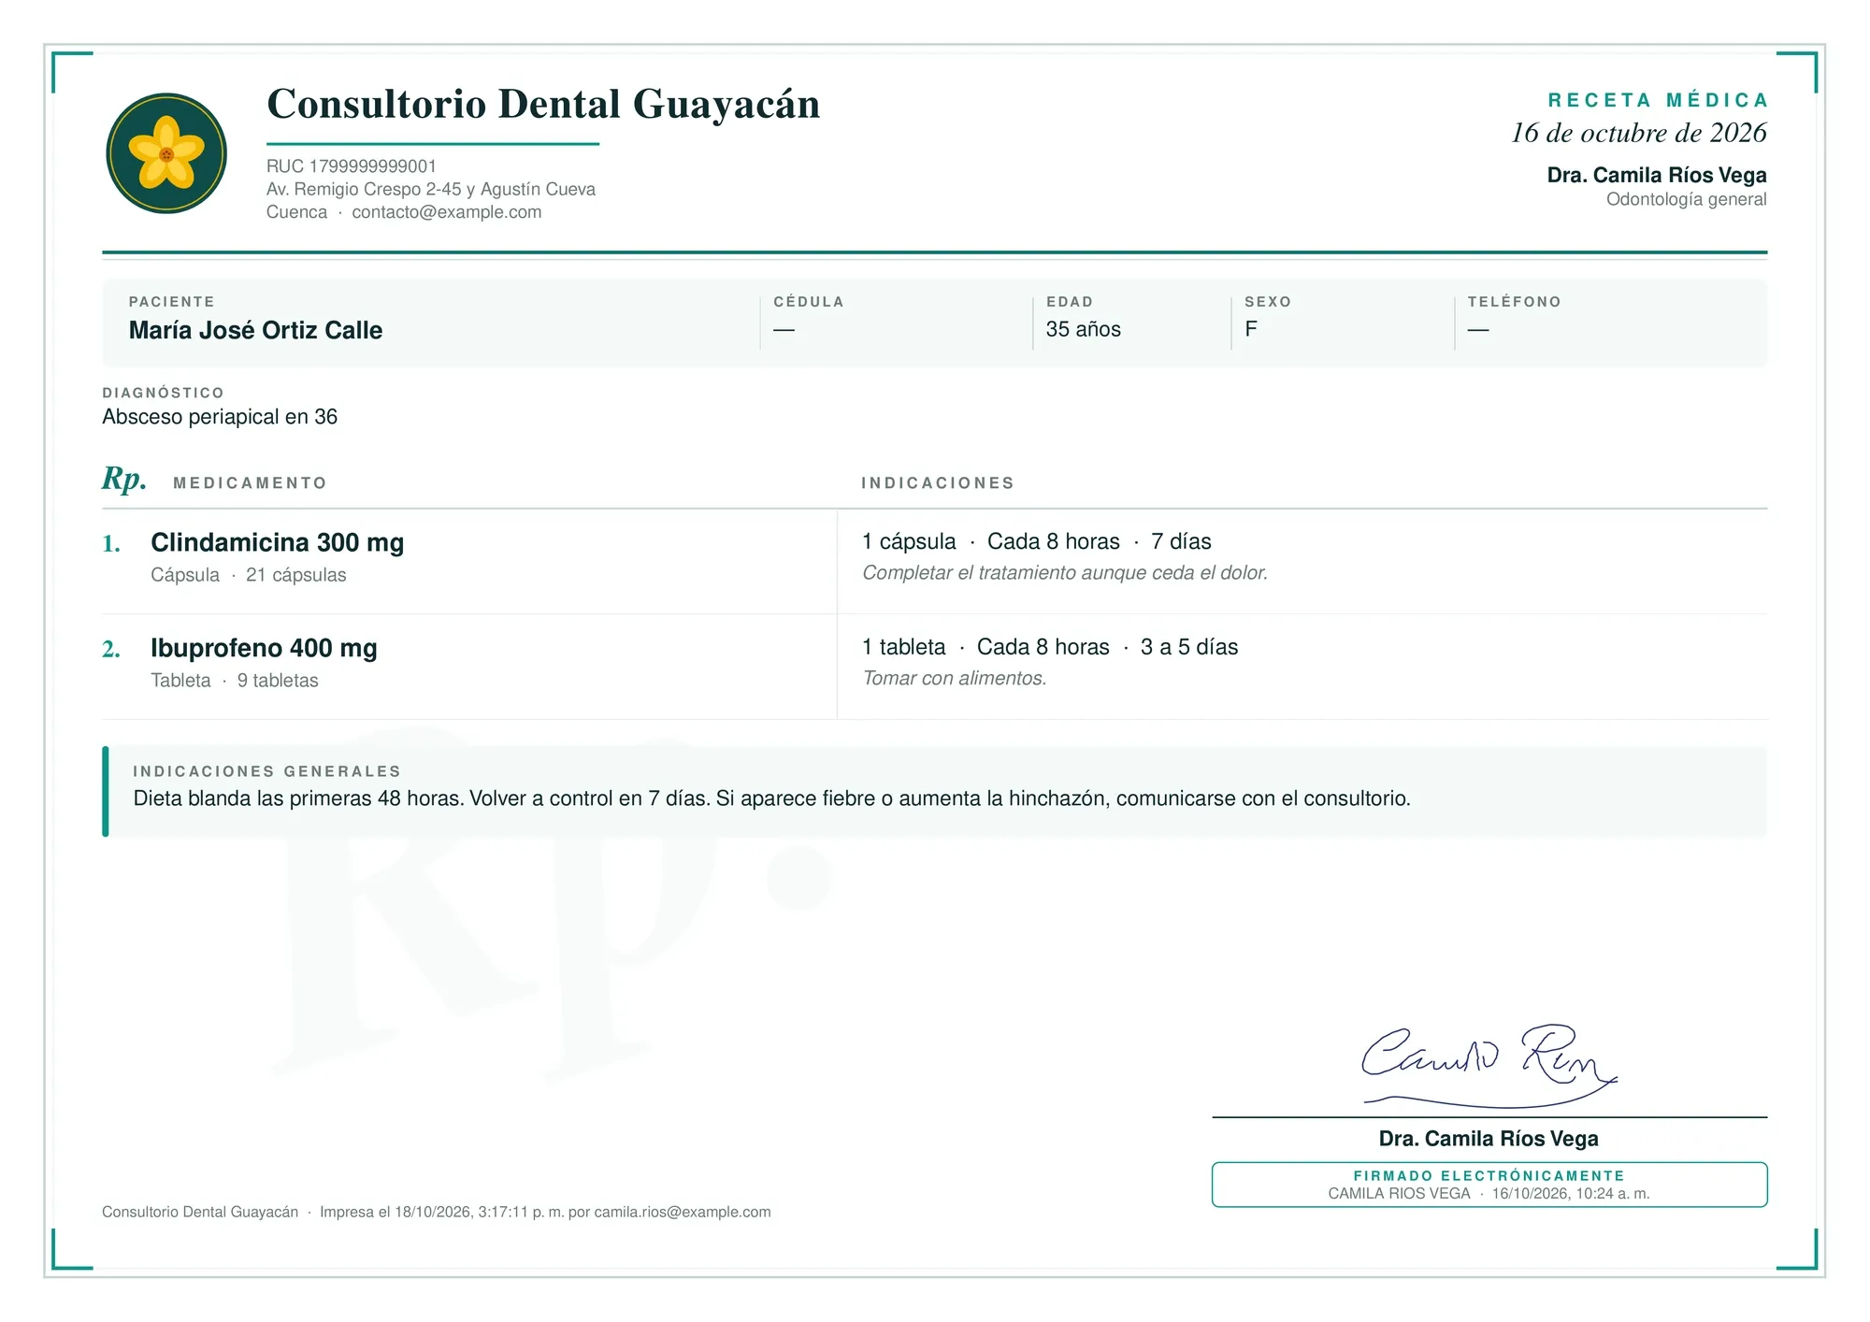Click the 'Firmado electrónicamente' stamp box
This screenshot has width=1870, height=1322.
(1489, 1185)
